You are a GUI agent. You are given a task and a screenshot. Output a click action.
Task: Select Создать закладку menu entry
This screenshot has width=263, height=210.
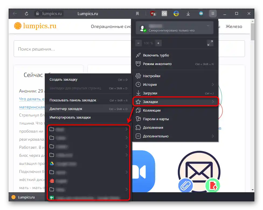click(x=88, y=80)
